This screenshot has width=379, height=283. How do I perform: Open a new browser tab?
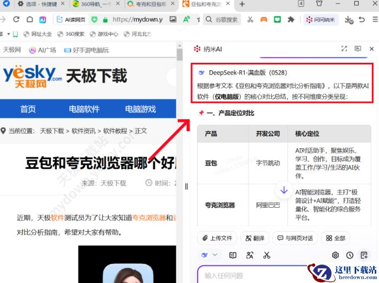click(242, 4)
